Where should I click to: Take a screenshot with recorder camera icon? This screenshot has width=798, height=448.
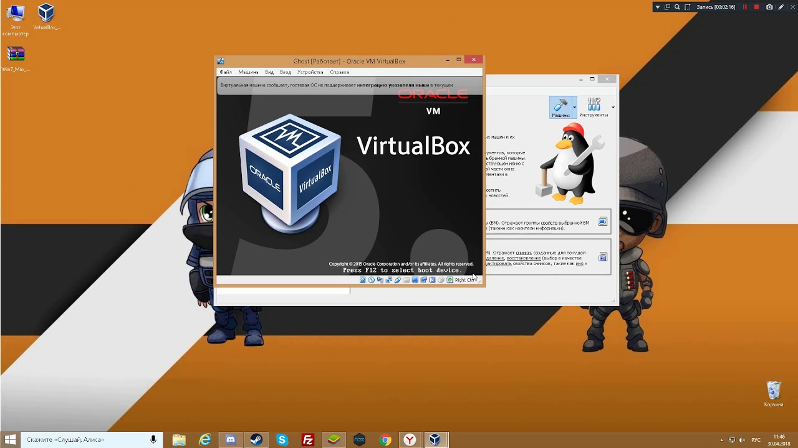click(x=769, y=7)
